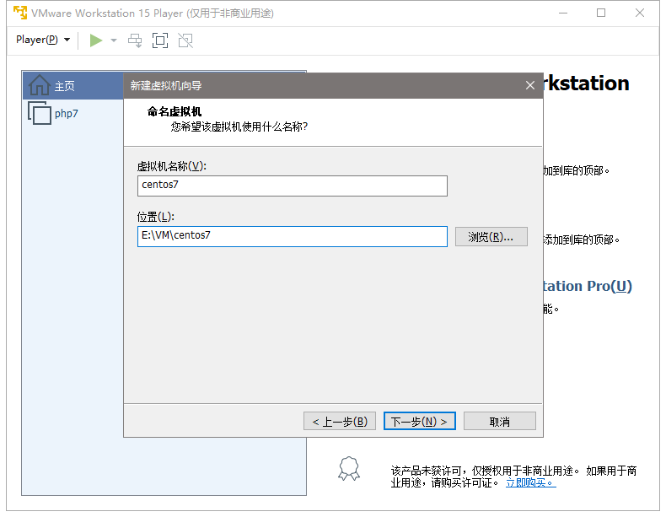This screenshot has height=517, width=666.
Task: Click the Send Ctrl+Alt+Del toolbar icon
Action: point(135,40)
